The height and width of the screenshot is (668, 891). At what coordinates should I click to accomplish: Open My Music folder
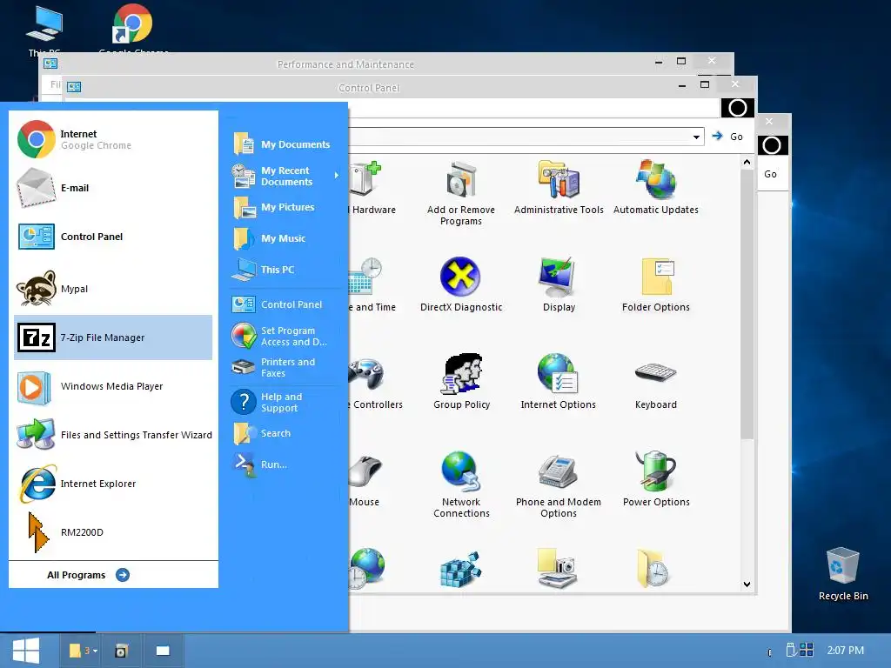click(x=285, y=238)
